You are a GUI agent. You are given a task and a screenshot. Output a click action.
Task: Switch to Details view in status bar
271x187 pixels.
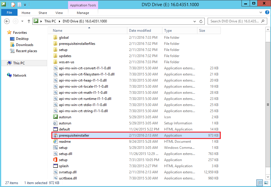coord(260,183)
